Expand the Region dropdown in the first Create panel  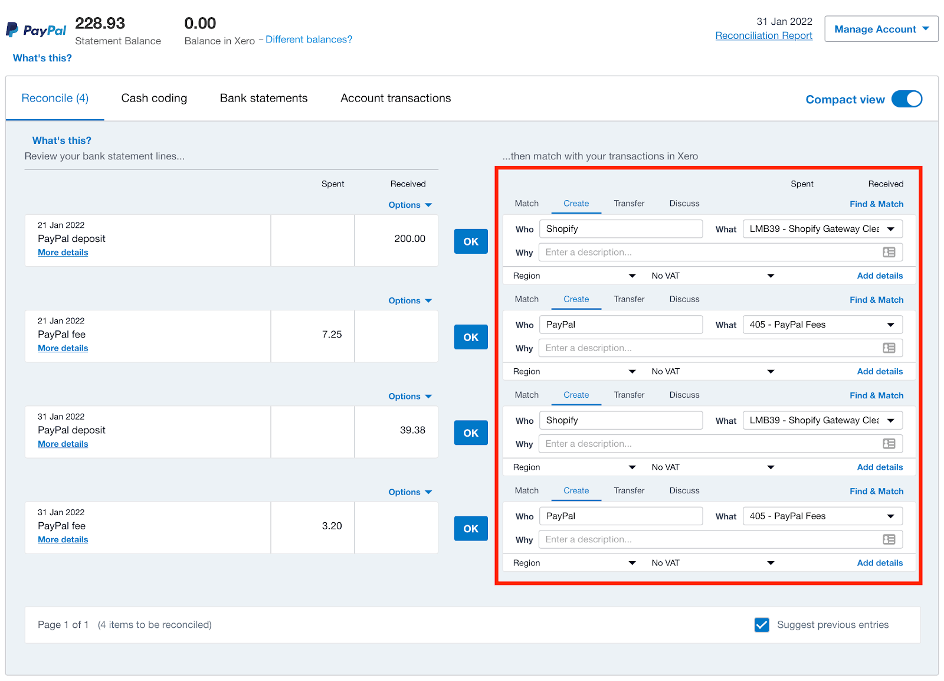[x=632, y=275]
